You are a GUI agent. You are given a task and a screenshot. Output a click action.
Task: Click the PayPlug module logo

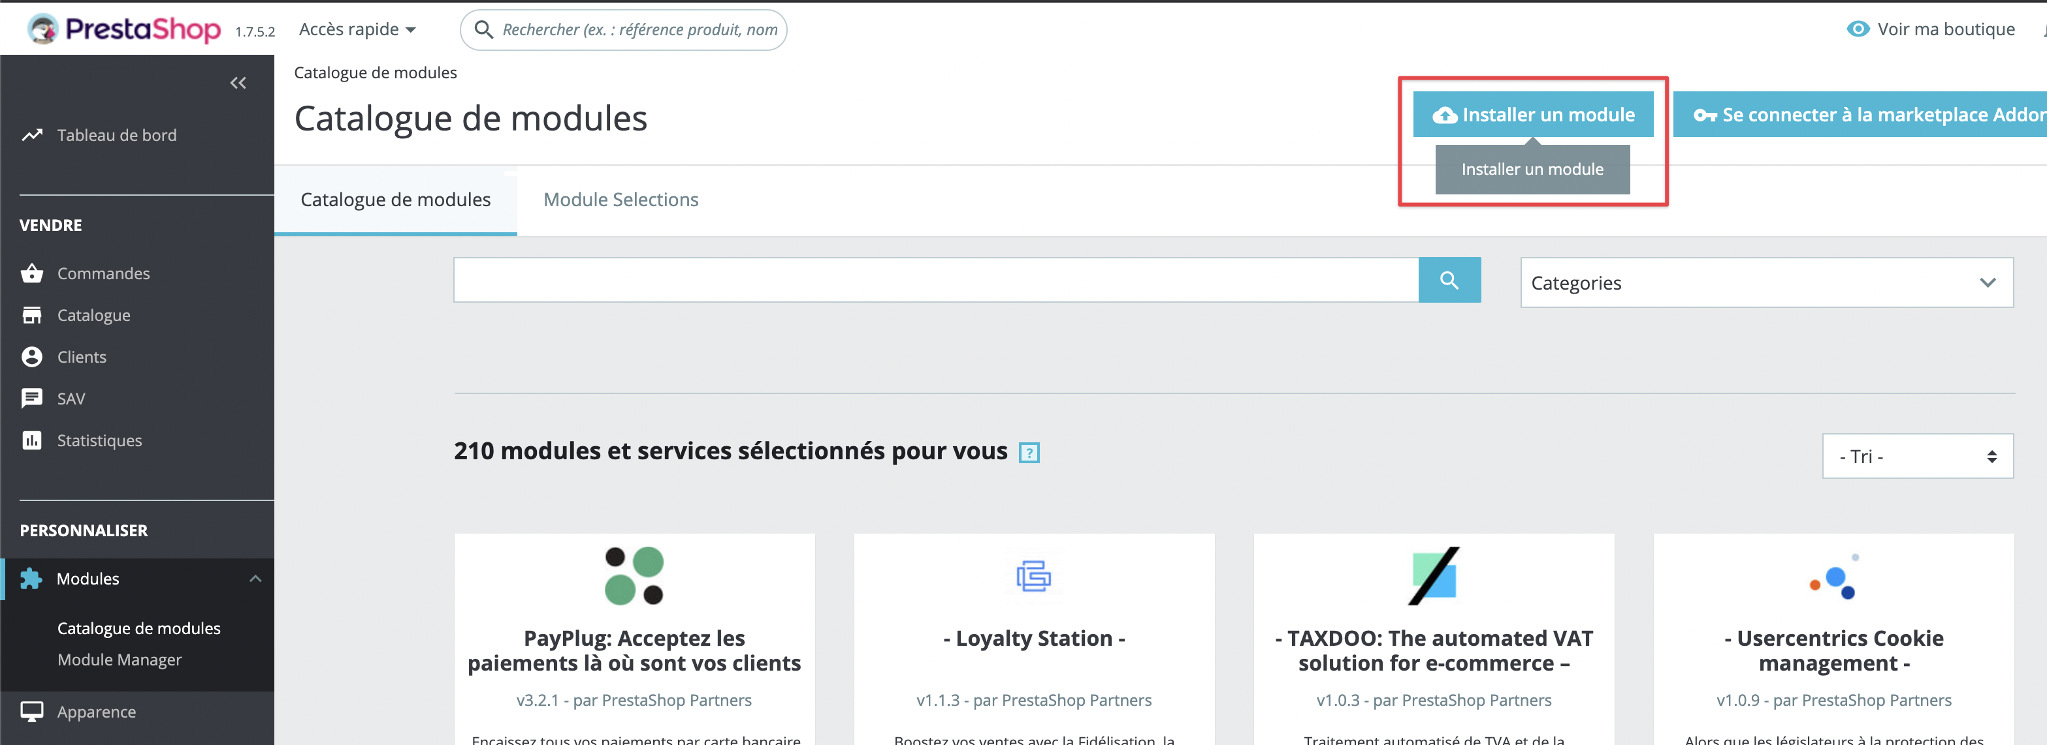point(634,575)
